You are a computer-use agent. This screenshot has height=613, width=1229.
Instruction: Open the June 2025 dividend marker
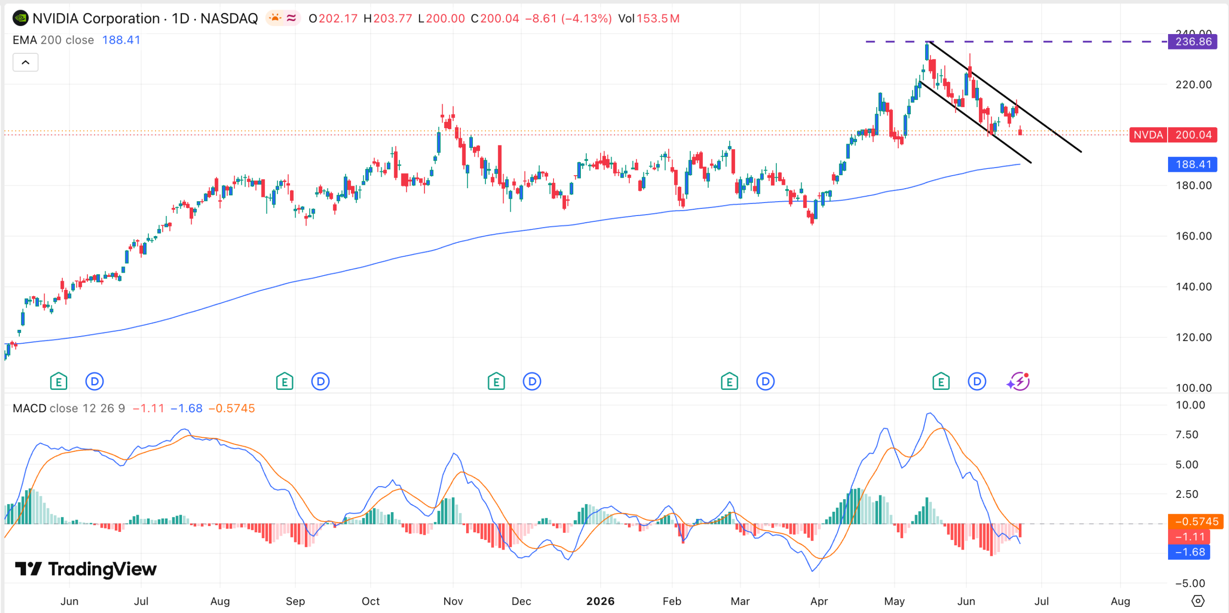point(95,382)
